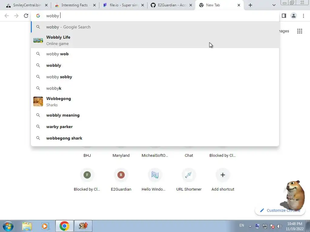The width and height of the screenshot is (310, 232).
Task: Click the Wobbly Life game thumbnail
Action: pos(38,40)
